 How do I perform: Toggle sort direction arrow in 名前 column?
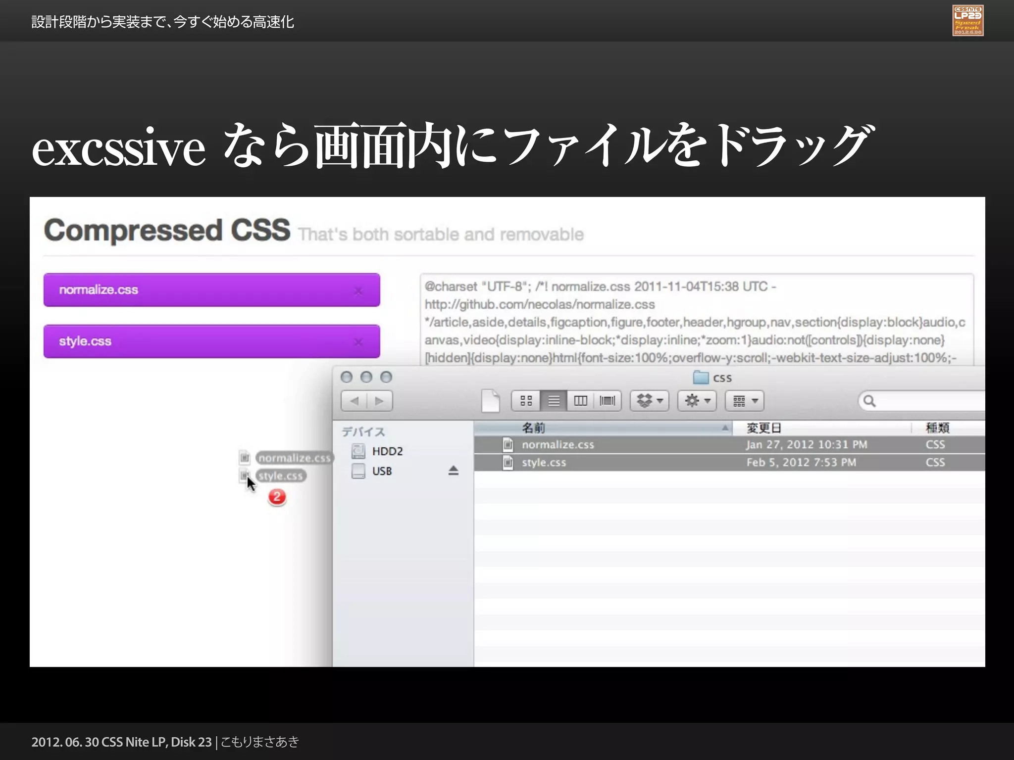(725, 427)
